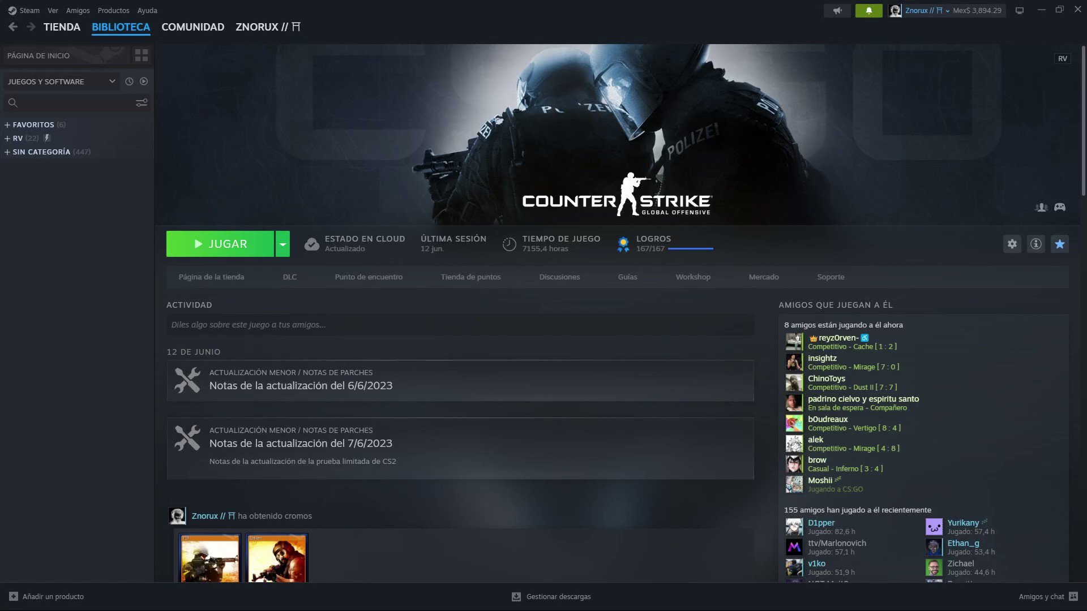The width and height of the screenshot is (1087, 611).
Task: Click the library search magnifier icon
Action: [13, 102]
